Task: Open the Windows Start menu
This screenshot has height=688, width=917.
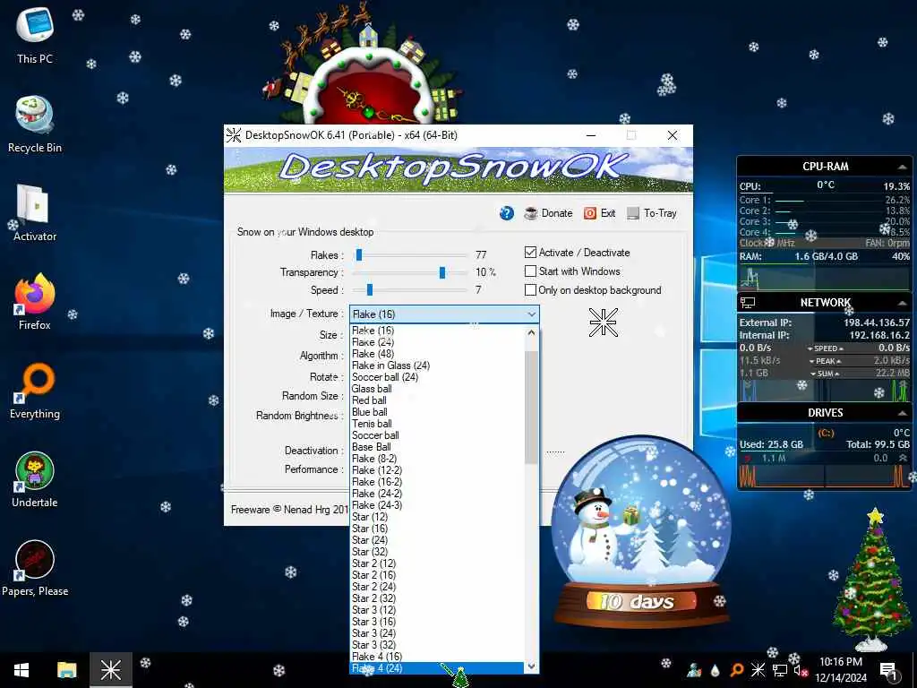Action: [21, 670]
